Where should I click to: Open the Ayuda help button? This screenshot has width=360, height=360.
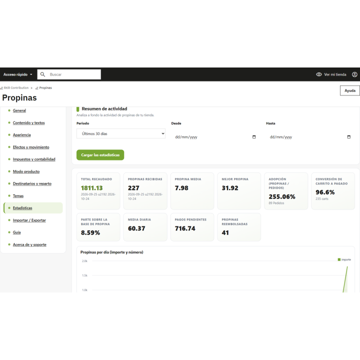349,90
